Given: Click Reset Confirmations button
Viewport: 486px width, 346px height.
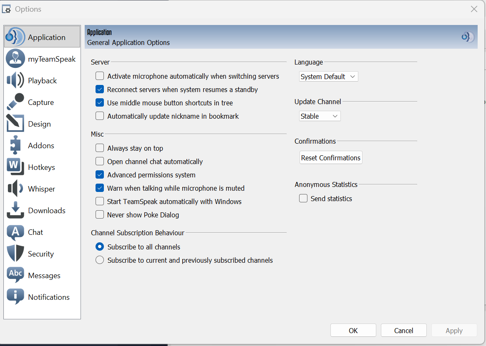Looking at the screenshot, I should [x=331, y=157].
